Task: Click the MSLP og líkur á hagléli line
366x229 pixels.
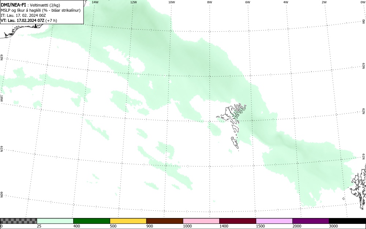Action: coord(41,10)
